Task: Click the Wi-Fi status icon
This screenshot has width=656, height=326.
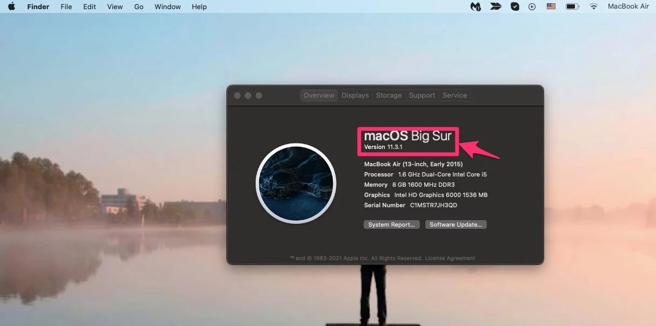Action: click(x=593, y=6)
